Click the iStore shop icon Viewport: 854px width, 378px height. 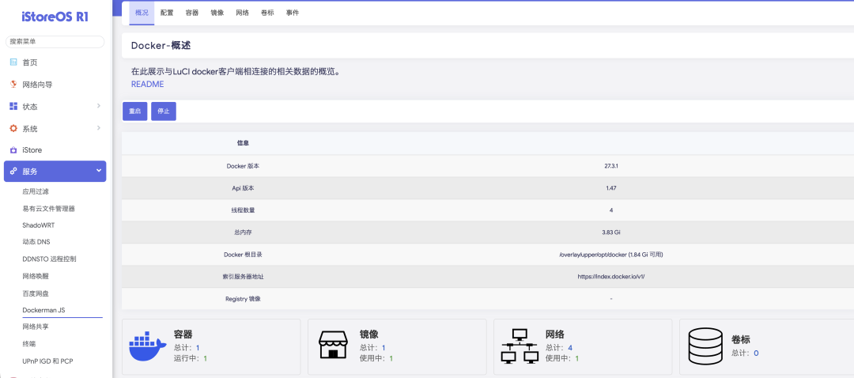point(13,149)
